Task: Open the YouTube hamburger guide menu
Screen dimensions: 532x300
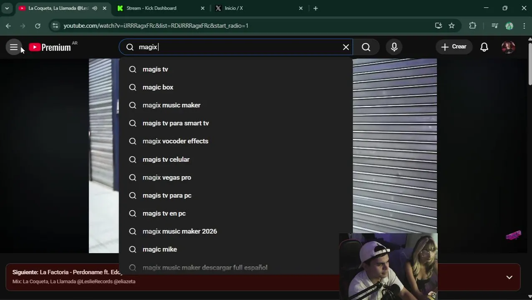Action: [14, 47]
